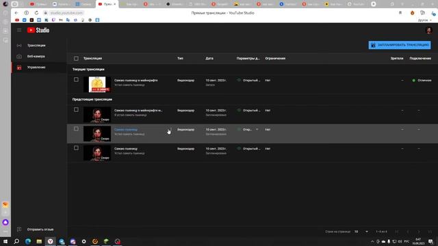Open the Windows notification center
The width and height of the screenshot is (438, 246).
click(430, 241)
